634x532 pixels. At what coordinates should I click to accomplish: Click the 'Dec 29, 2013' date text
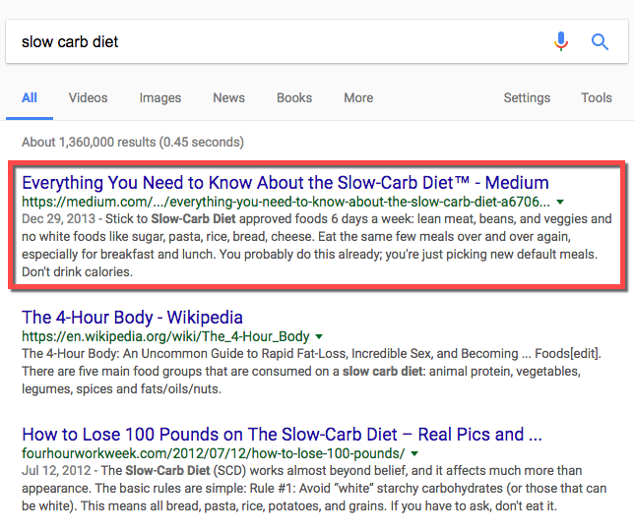tap(59, 219)
